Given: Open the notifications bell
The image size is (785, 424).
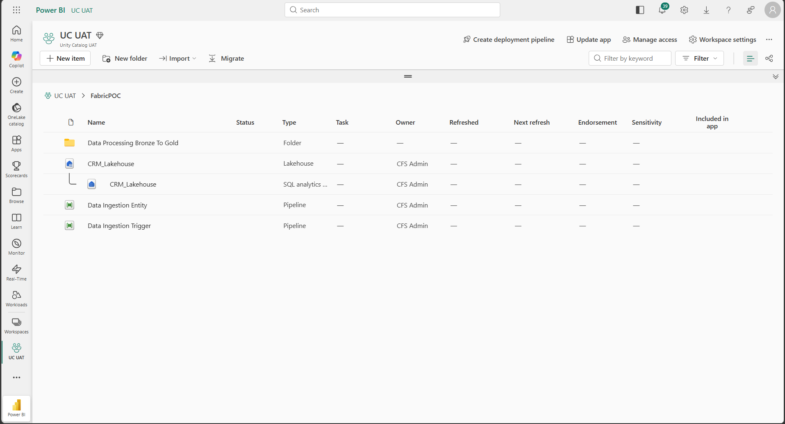Looking at the screenshot, I should click(662, 10).
